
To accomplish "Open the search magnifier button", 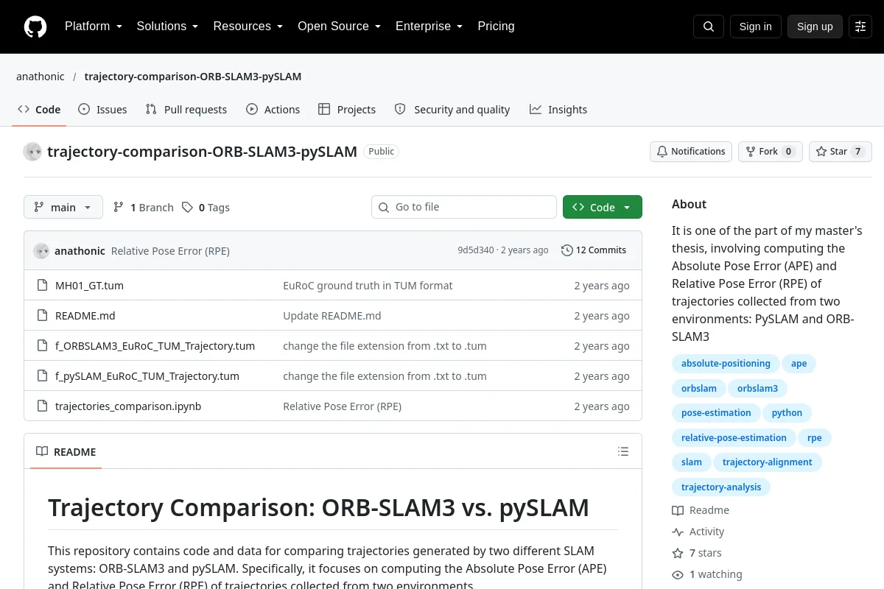I will [709, 27].
